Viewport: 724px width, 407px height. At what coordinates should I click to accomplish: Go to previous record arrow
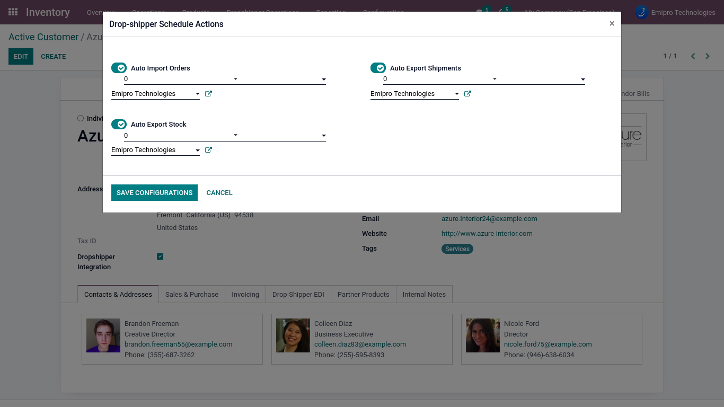(x=693, y=56)
